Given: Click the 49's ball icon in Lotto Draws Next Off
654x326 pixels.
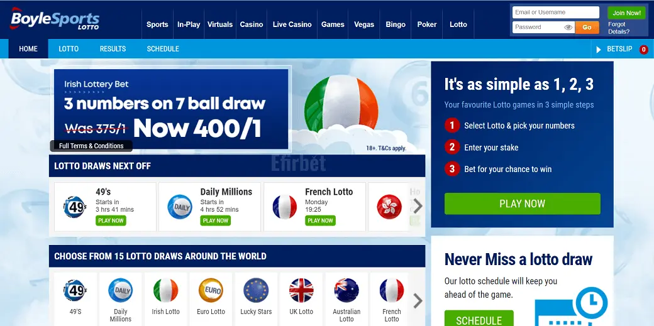Looking at the screenshot, I should click(75, 207).
